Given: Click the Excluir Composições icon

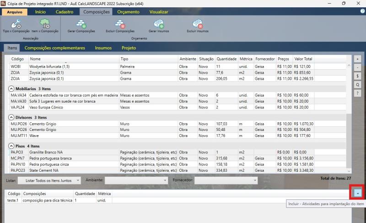Looking at the screenshot, I should click(x=120, y=24).
